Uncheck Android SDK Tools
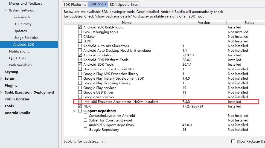 coord(80,64)
